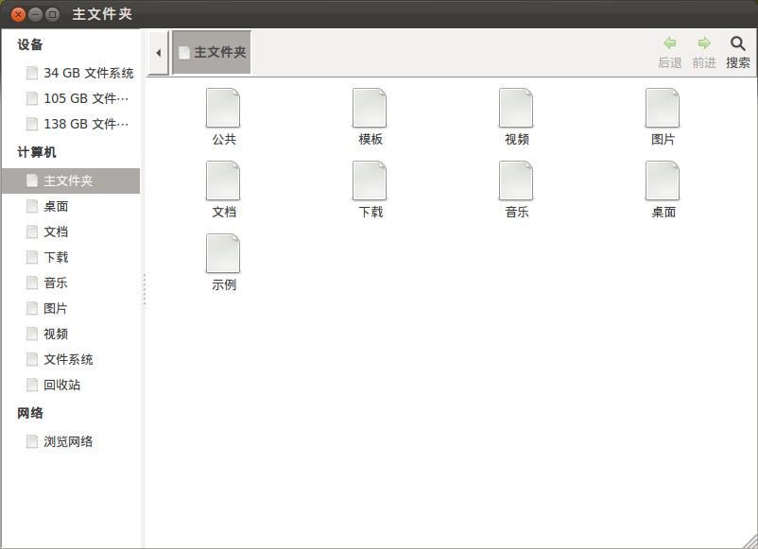
Task: Click the 搜索 magnifier icon
Action: click(738, 43)
